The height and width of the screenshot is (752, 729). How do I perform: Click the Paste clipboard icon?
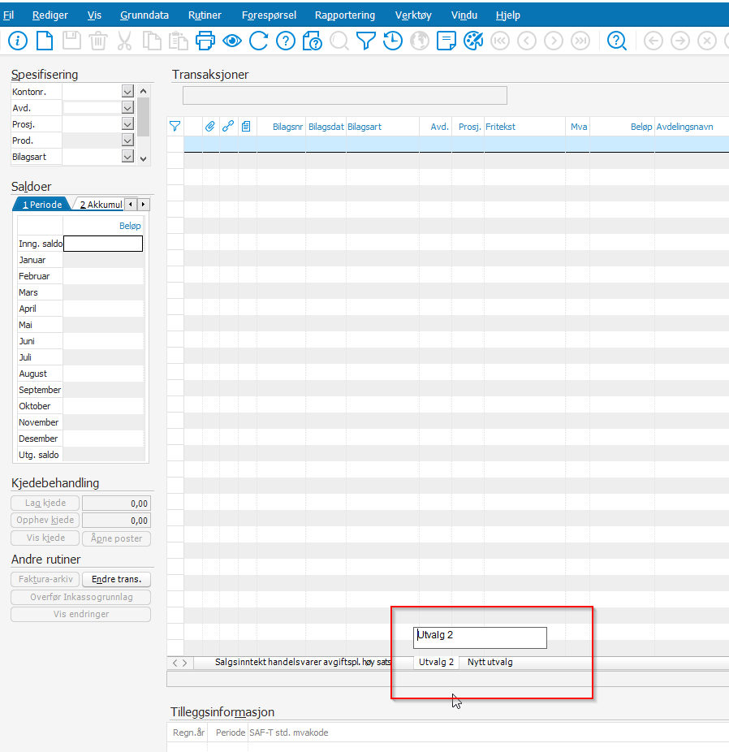coord(179,41)
